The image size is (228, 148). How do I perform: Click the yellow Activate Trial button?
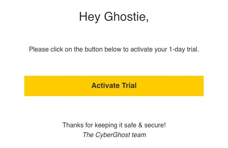pos(114,86)
